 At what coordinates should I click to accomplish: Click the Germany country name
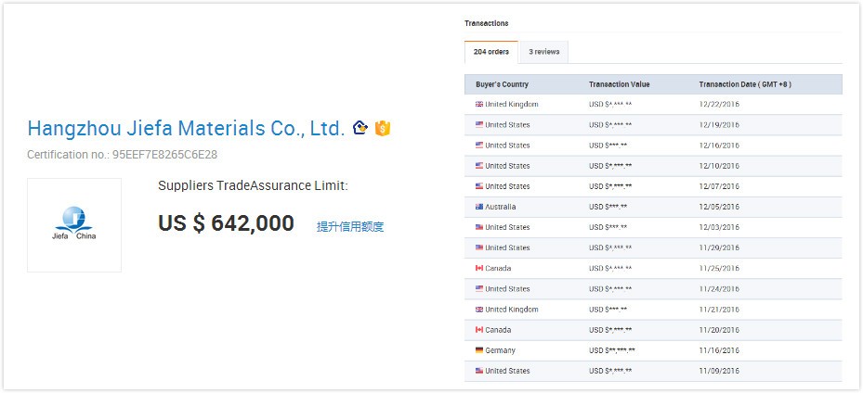click(x=501, y=350)
